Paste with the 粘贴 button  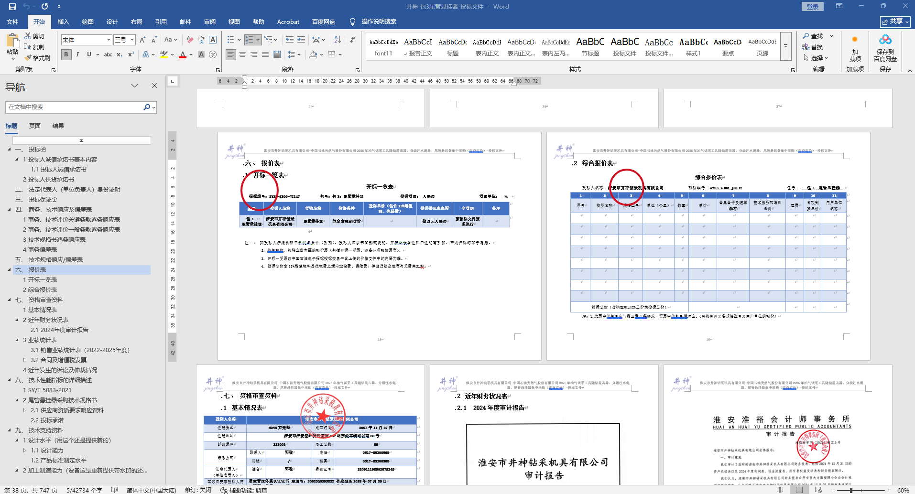[x=12, y=46]
